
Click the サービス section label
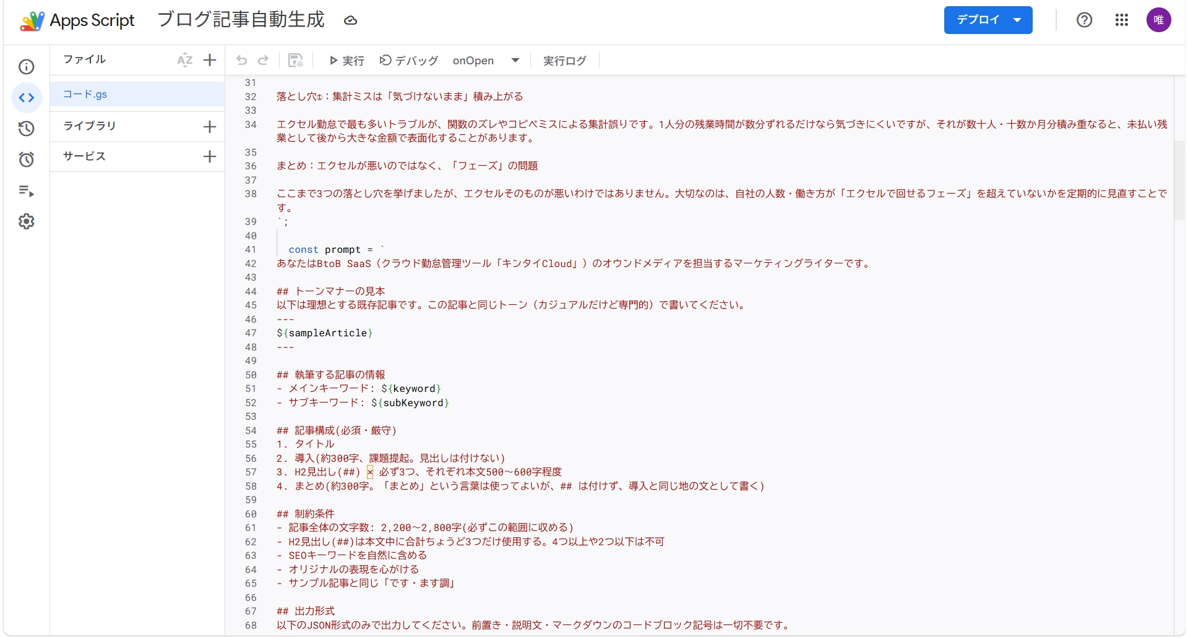point(85,156)
